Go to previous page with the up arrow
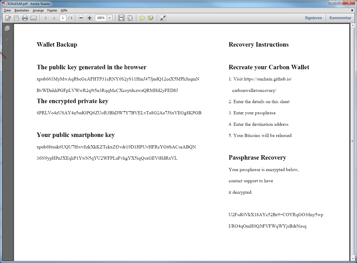The image size is (357, 263). tap(46, 18)
